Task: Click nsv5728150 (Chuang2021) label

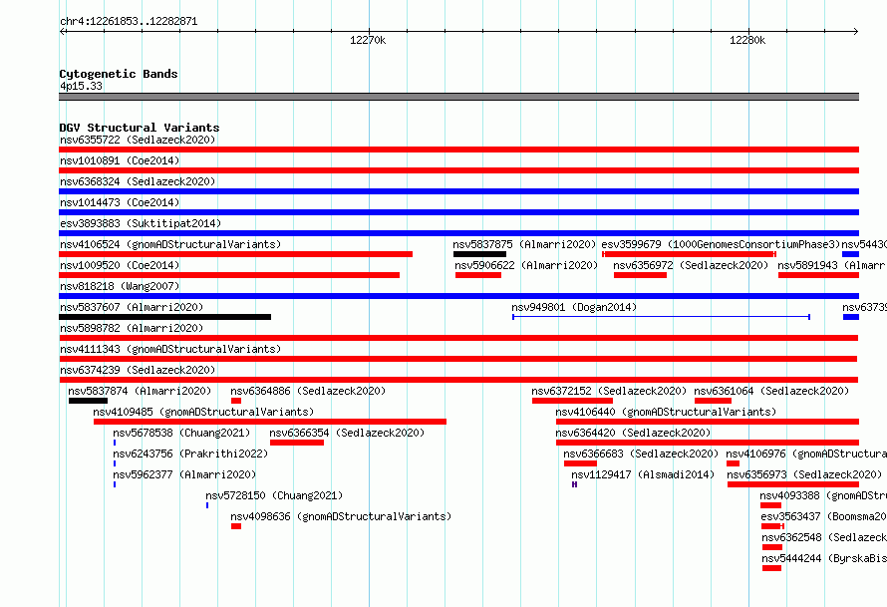Action: pyautogui.click(x=274, y=495)
